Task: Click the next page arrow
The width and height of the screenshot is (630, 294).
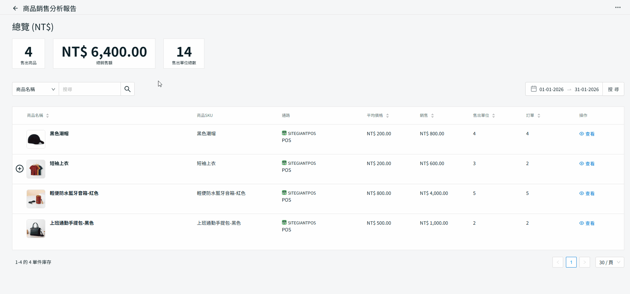Action: pyautogui.click(x=584, y=262)
